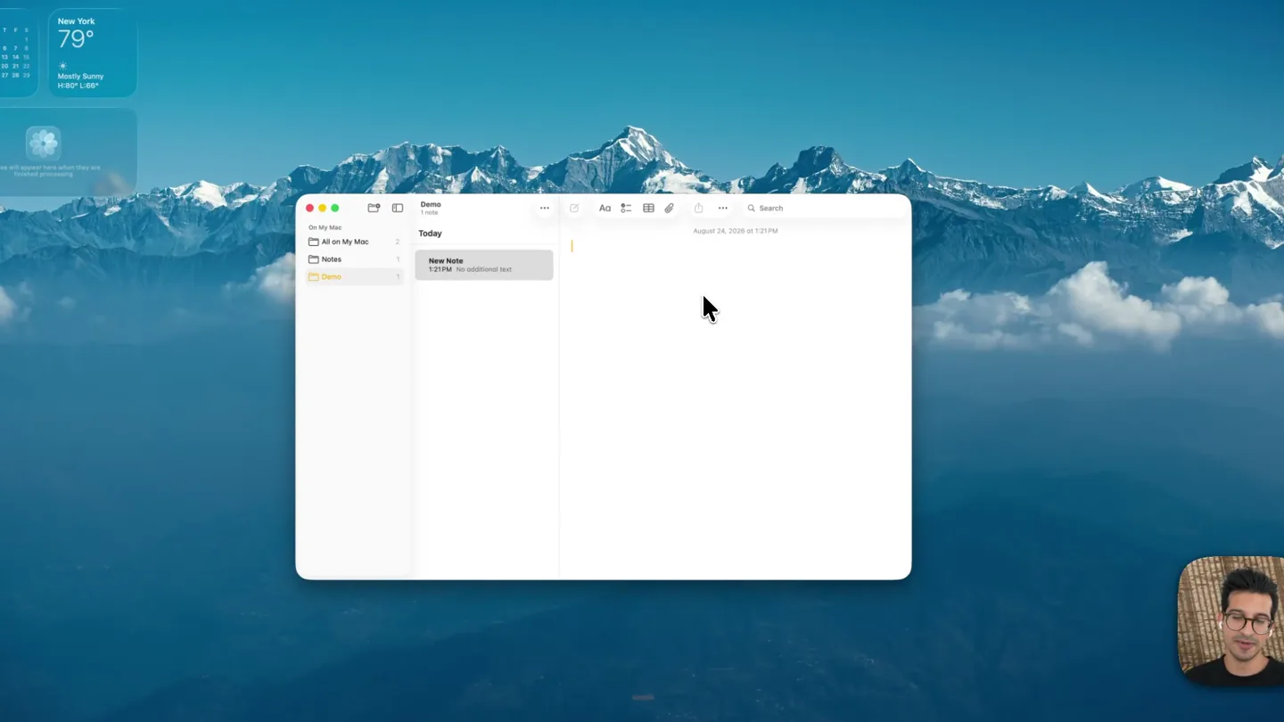The height and width of the screenshot is (722, 1284).
Task: Toggle the sidebar visibility
Action: click(x=398, y=208)
